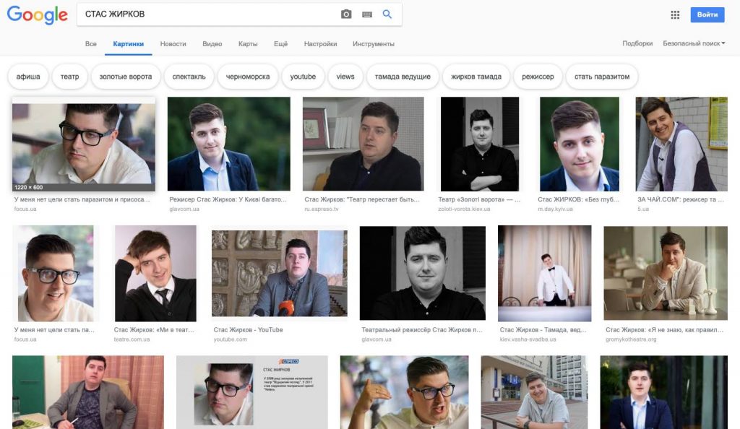Select the театр filter chip
740x429 pixels.
pyautogui.click(x=69, y=77)
